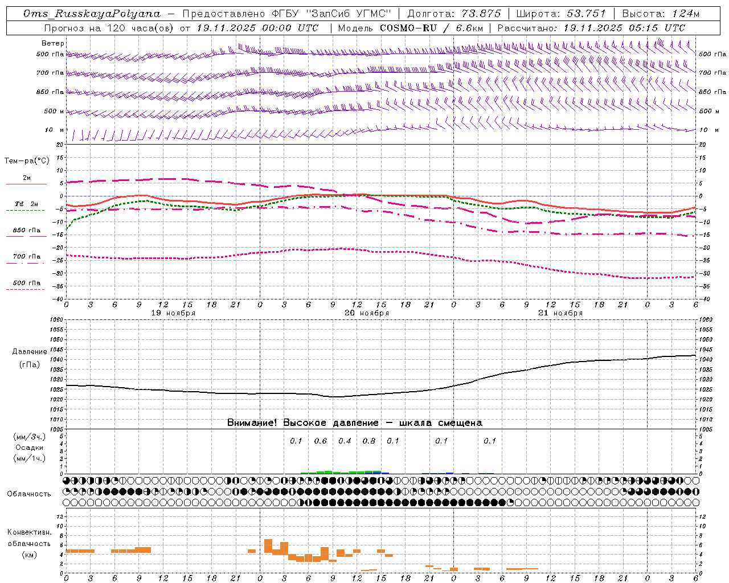Select the '(мм/1ч.)' precipitation unit label
729x583 pixels.
click(30, 458)
